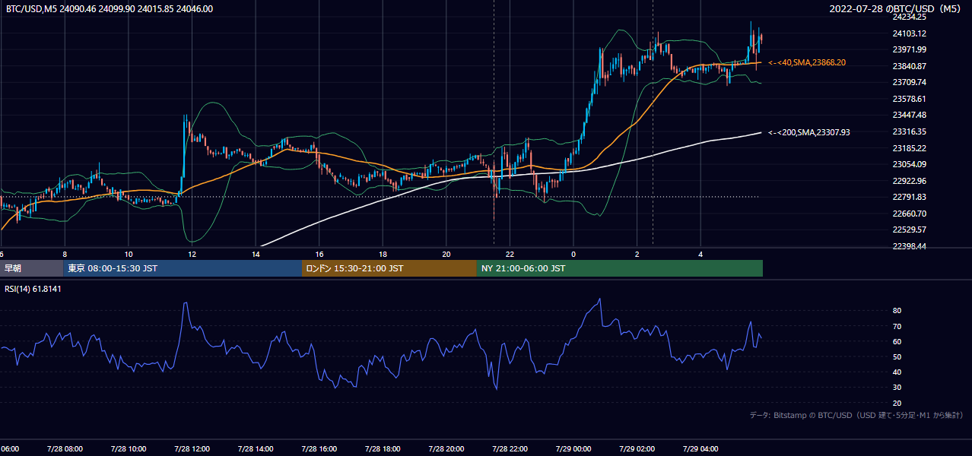Click price axis label 23054.09
972x456 pixels.
tap(909, 164)
